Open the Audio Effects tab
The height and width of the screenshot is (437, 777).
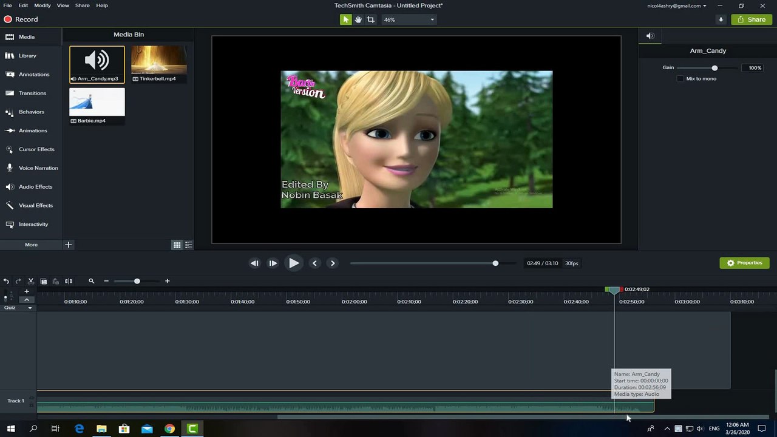(x=31, y=187)
